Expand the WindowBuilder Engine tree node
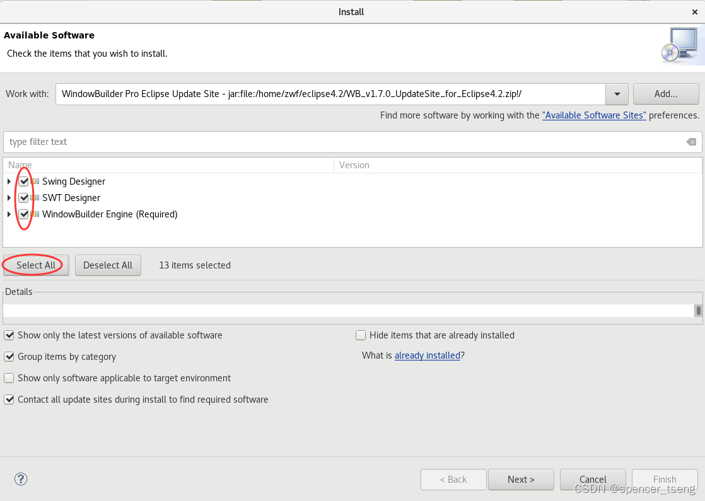The height and width of the screenshot is (501, 705). coord(10,214)
